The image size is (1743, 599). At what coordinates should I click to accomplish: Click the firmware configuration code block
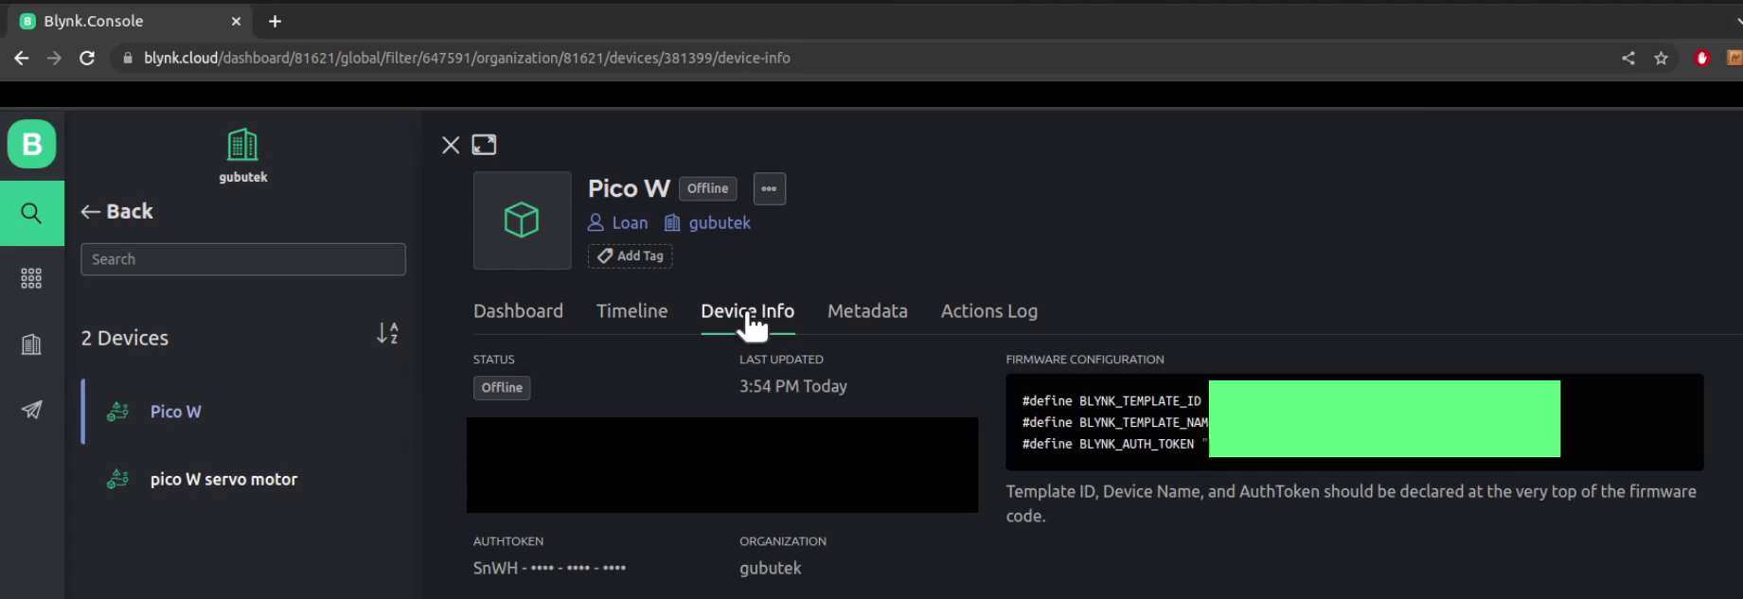point(1355,422)
